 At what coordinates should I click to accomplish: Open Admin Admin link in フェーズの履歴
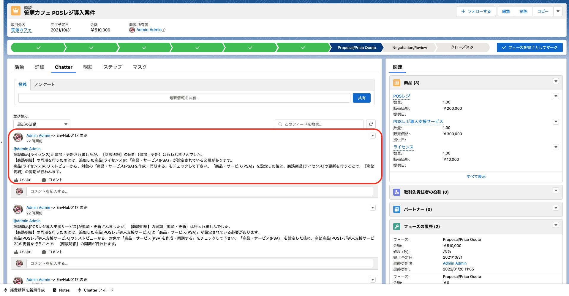coord(455,263)
